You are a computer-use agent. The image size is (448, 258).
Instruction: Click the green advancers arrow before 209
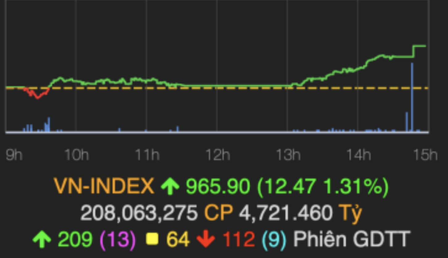pyautogui.click(x=42, y=240)
